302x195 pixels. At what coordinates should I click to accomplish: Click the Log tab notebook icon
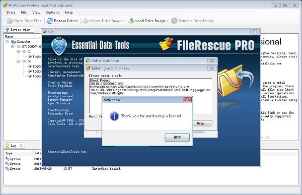pos(7,146)
